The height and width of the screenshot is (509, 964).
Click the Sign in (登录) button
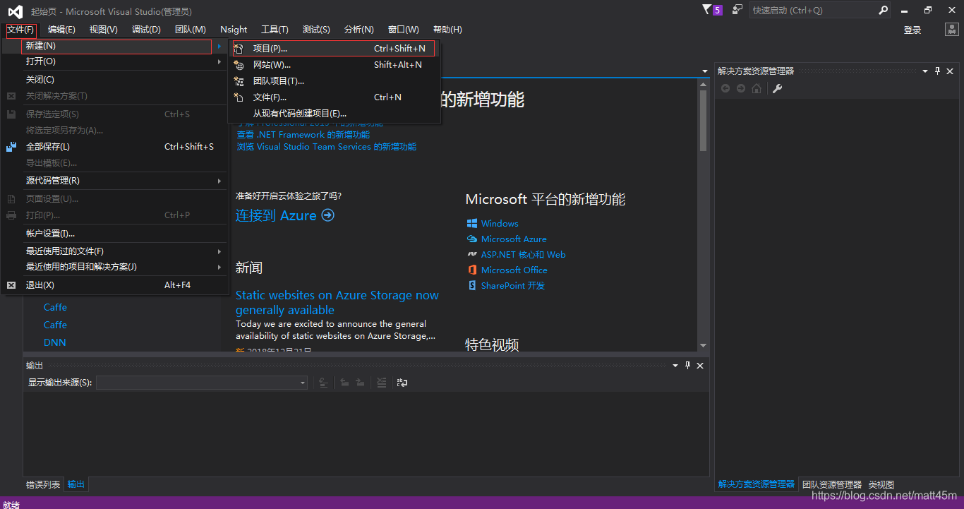click(912, 30)
